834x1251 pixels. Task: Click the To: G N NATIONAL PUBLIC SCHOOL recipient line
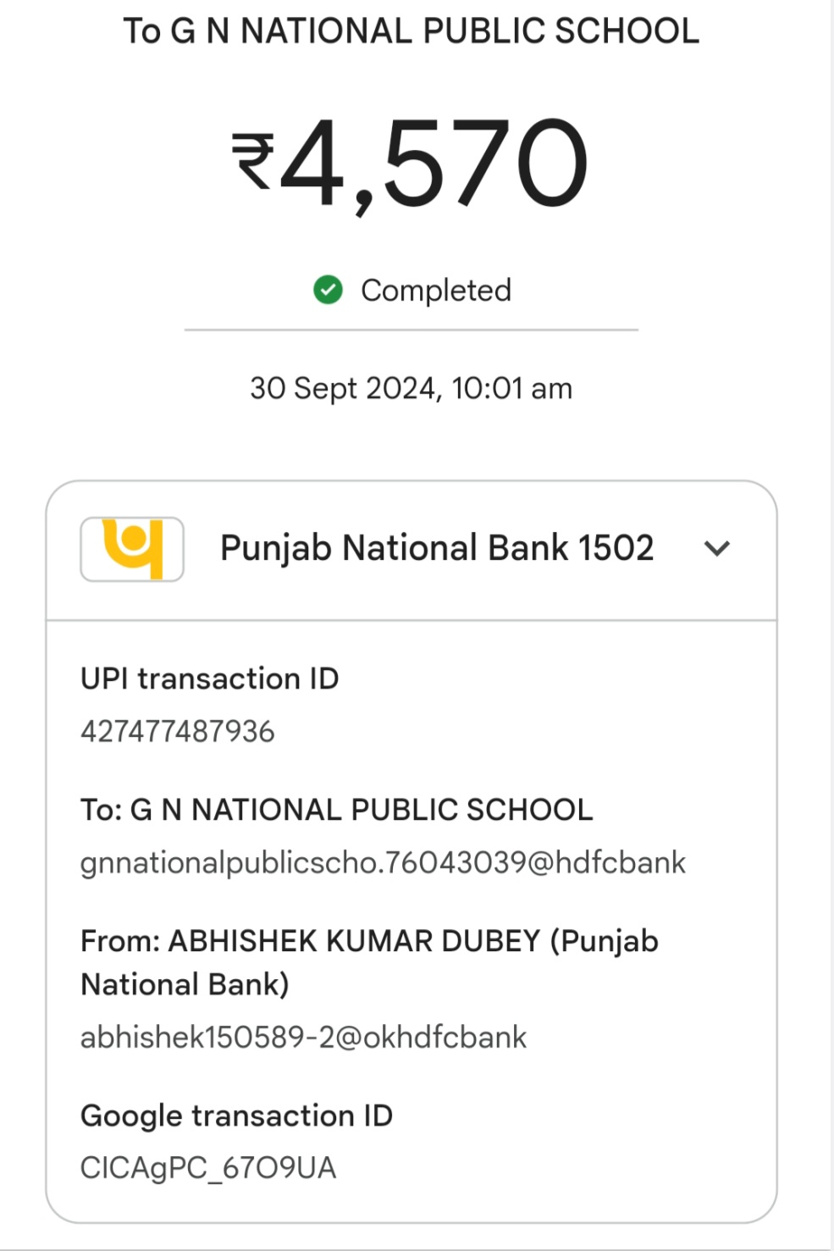coord(337,810)
